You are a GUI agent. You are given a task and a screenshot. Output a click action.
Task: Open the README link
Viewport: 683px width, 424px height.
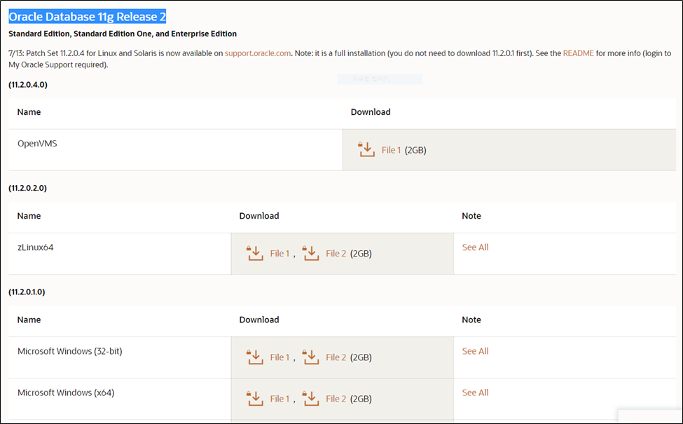tap(579, 53)
